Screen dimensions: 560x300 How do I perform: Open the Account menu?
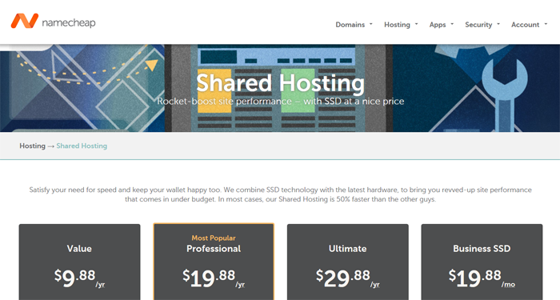(x=525, y=25)
